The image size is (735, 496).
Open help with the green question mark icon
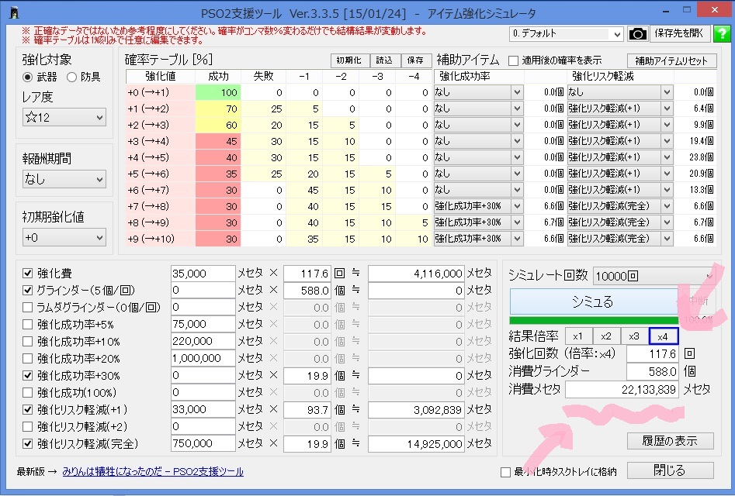pos(721,33)
